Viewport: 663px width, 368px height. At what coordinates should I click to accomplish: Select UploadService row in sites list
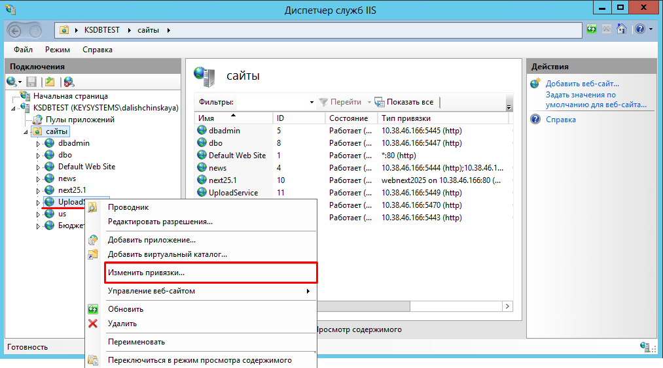[353, 193]
